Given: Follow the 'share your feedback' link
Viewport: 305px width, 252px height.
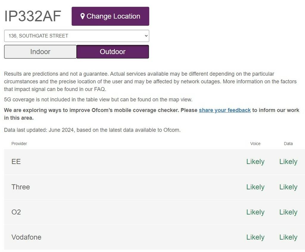Looking at the screenshot, I should [x=225, y=110].
